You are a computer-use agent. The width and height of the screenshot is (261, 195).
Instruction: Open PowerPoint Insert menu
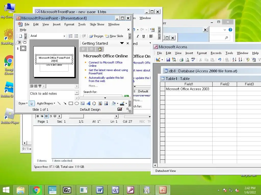(x=57, y=24)
